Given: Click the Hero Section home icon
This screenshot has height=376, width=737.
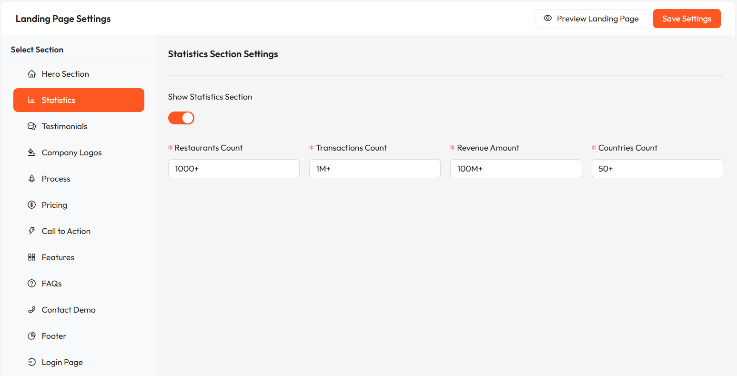Looking at the screenshot, I should (x=31, y=74).
